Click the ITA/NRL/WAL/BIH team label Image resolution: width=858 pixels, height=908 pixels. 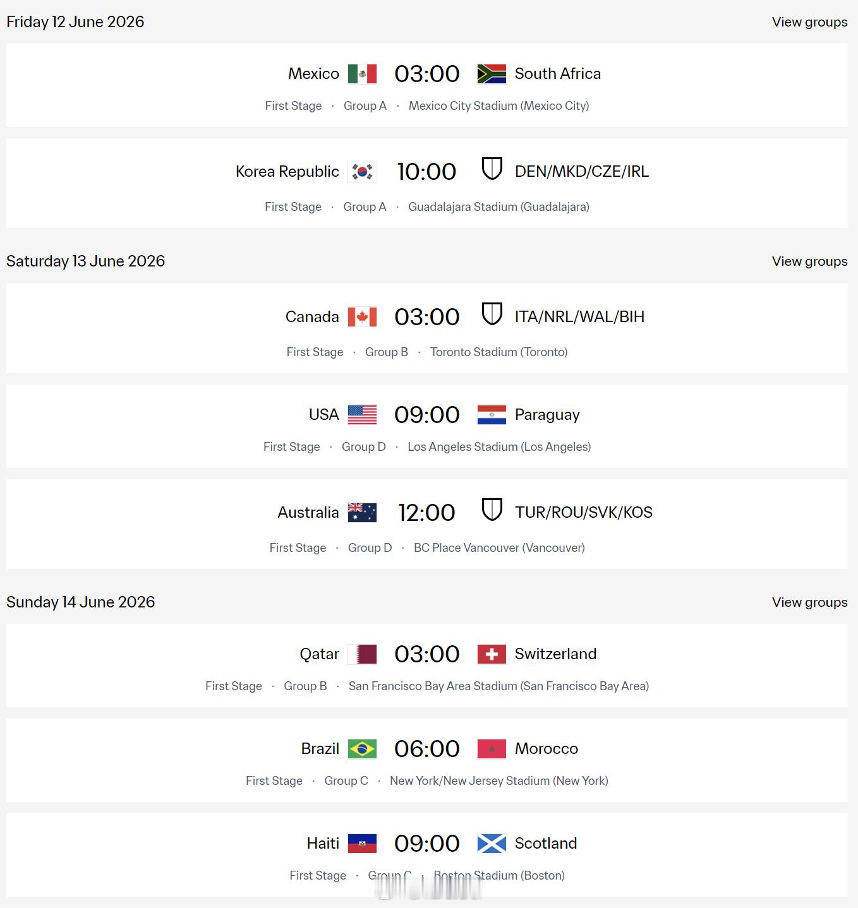(579, 317)
